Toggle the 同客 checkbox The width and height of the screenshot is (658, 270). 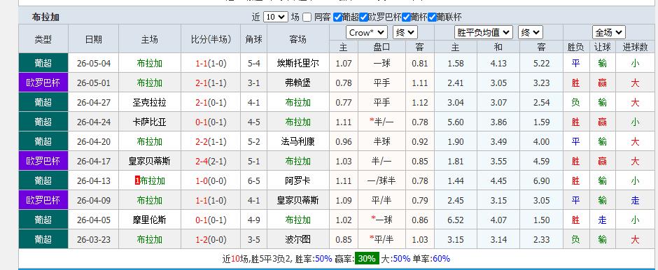click(307, 17)
